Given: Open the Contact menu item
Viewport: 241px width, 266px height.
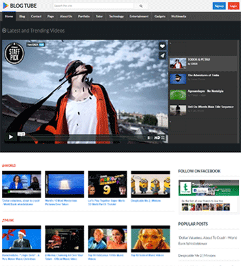Looking at the screenshot, I should 36,16.
